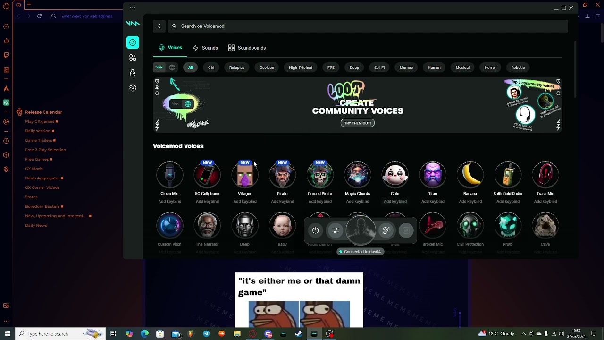Select the Trash Mic voice
604x340 pixels.
[545, 175]
